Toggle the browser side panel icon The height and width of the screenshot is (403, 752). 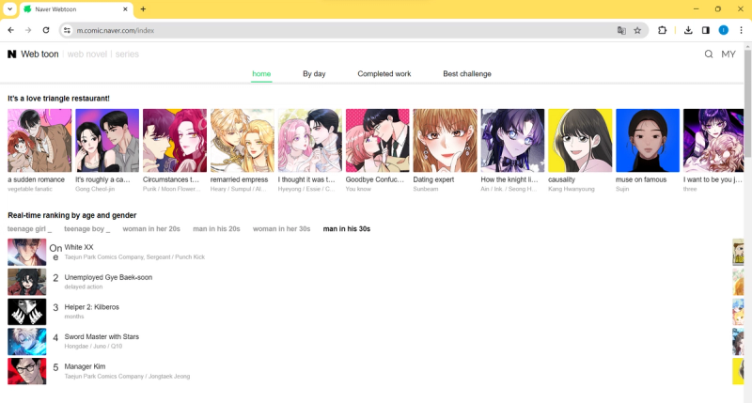706,30
